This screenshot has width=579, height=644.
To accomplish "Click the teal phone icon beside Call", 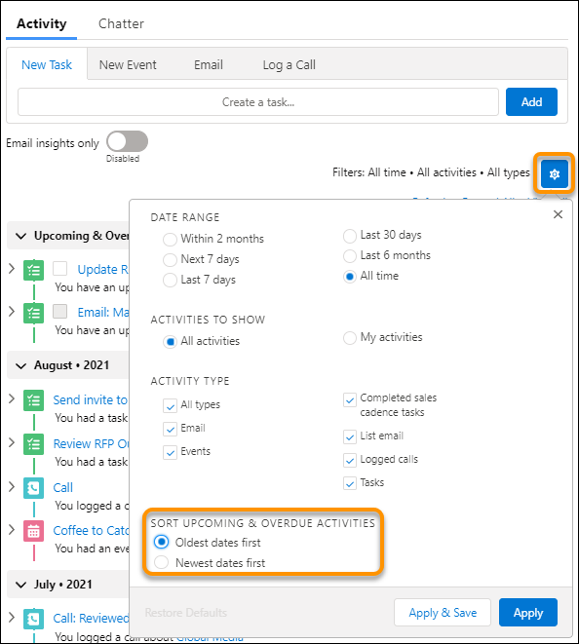I will click(x=33, y=488).
